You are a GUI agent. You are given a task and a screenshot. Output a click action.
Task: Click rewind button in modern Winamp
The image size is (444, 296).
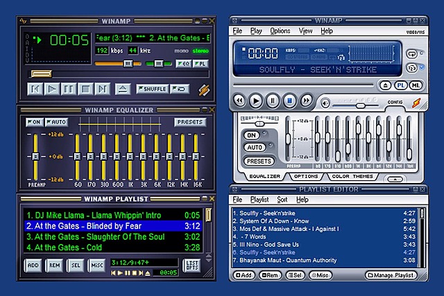click(239, 101)
